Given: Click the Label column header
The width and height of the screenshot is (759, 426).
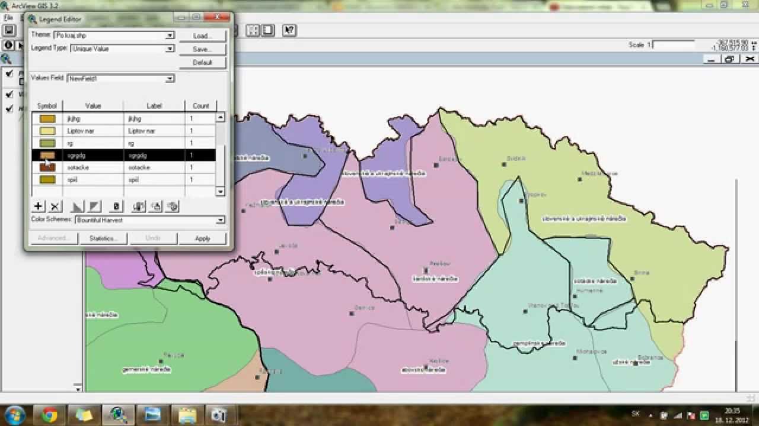Looking at the screenshot, I should [x=154, y=106].
